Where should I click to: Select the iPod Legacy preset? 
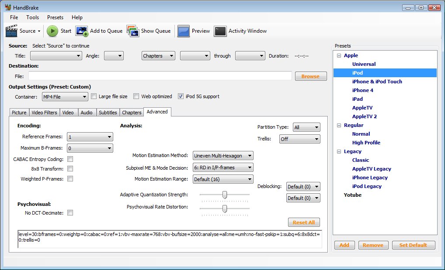pyautogui.click(x=367, y=186)
